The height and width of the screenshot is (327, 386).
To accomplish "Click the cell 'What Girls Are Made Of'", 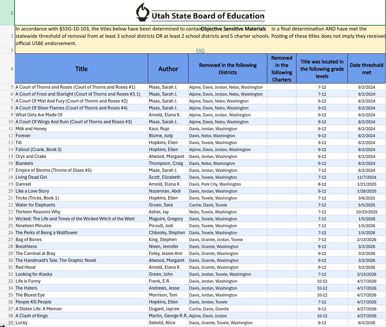I will pos(82,115).
